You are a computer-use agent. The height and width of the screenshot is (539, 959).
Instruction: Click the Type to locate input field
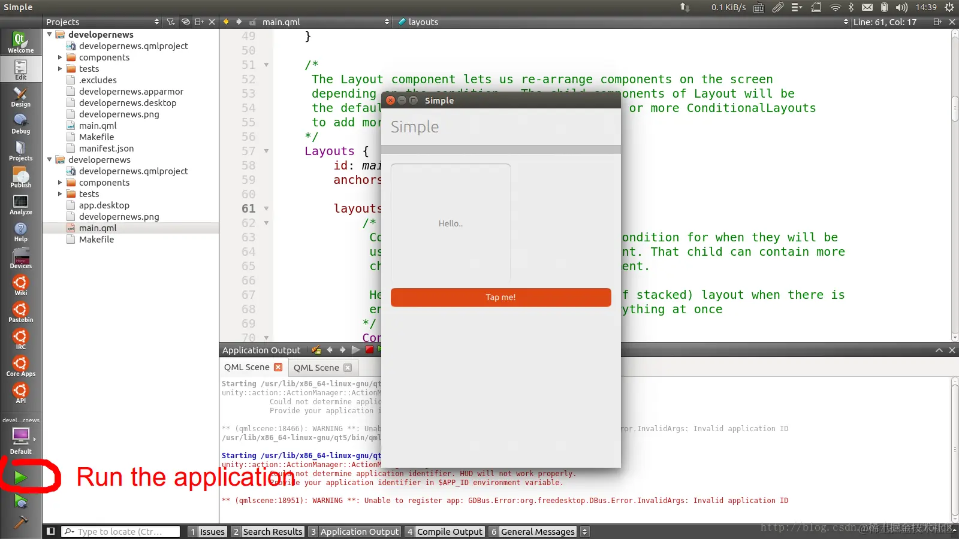point(120,531)
